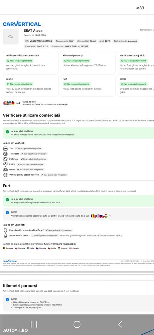
Task: Open the Kilometri parcurși summary card
Action: coord(88,62)
